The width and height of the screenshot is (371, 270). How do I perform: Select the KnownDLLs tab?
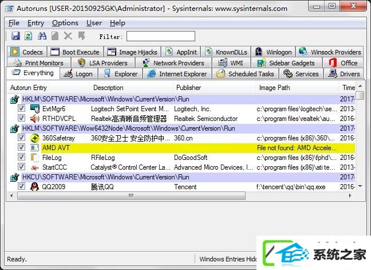226,52
